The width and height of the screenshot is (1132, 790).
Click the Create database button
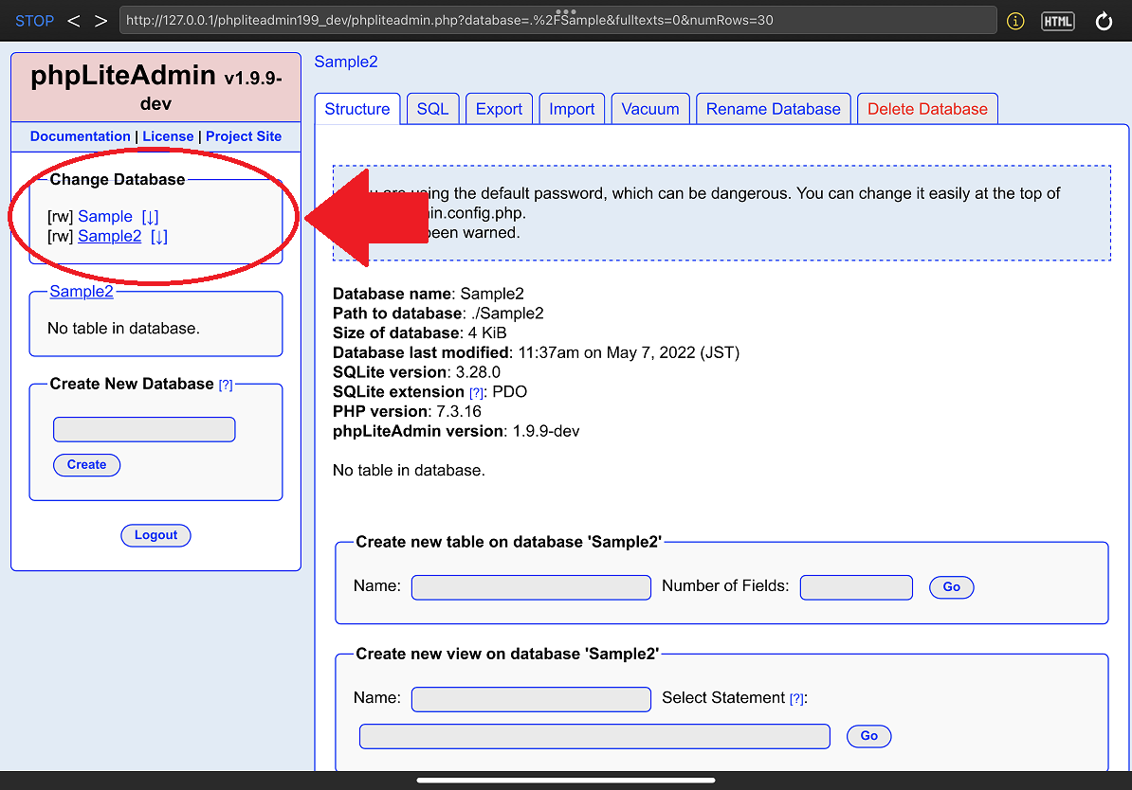click(x=86, y=464)
